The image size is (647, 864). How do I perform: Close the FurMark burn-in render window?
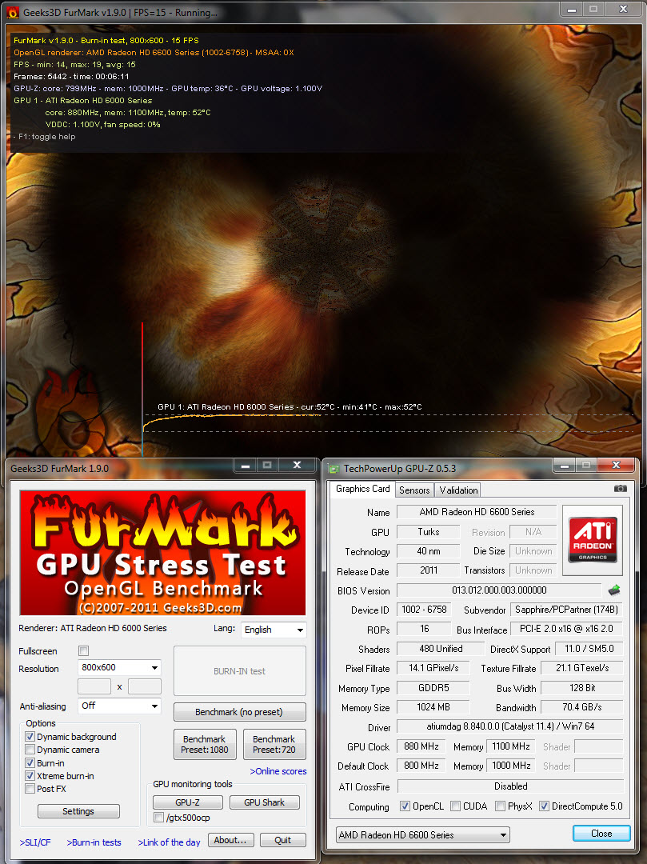(623, 8)
